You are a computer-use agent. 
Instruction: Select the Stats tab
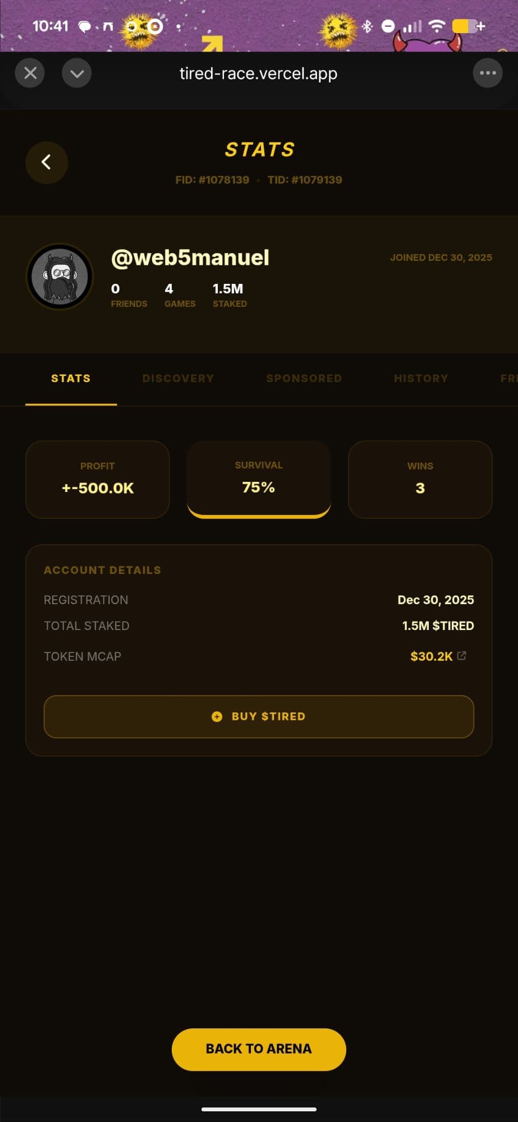[71, 379]
